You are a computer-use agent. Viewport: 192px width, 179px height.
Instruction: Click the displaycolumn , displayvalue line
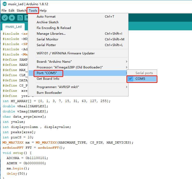pyautogui.click(x=37, y=127)
